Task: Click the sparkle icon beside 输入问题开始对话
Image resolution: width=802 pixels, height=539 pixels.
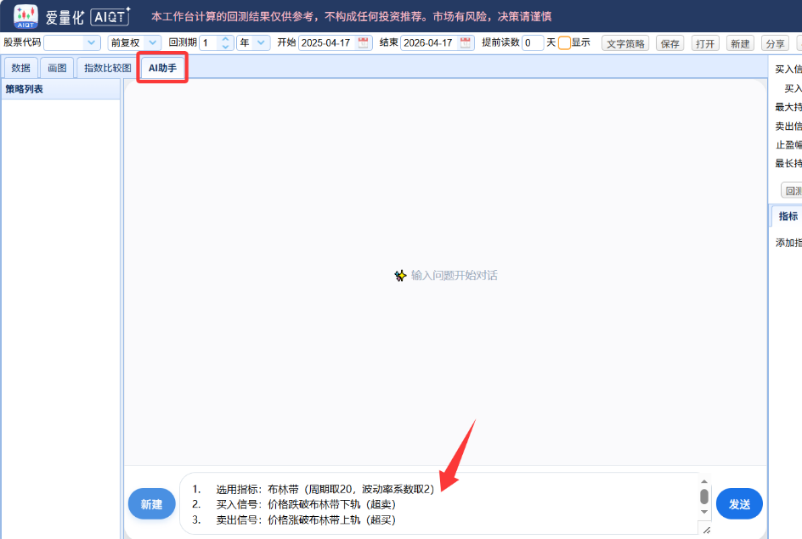Action: [x=400, y=276]
